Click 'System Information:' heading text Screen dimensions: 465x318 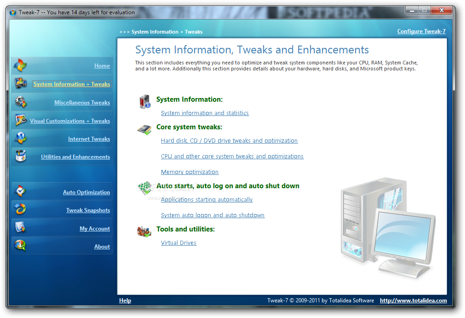point(189,99)
